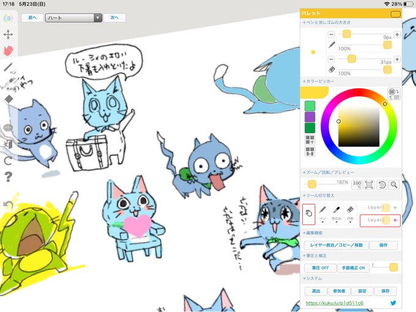416x312 pixels.
Task: Collapse the palette with the yellow header button
Action: point(396,14)
